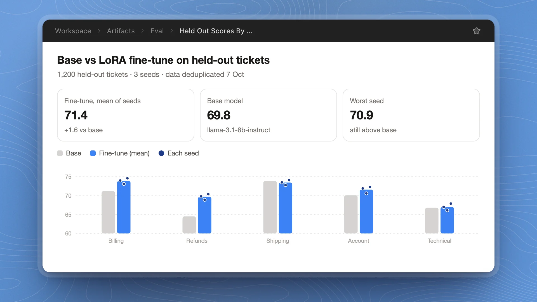Click the 70.9 worst seed value
This screenshot has width=537, height=302.
click(361, 115)
